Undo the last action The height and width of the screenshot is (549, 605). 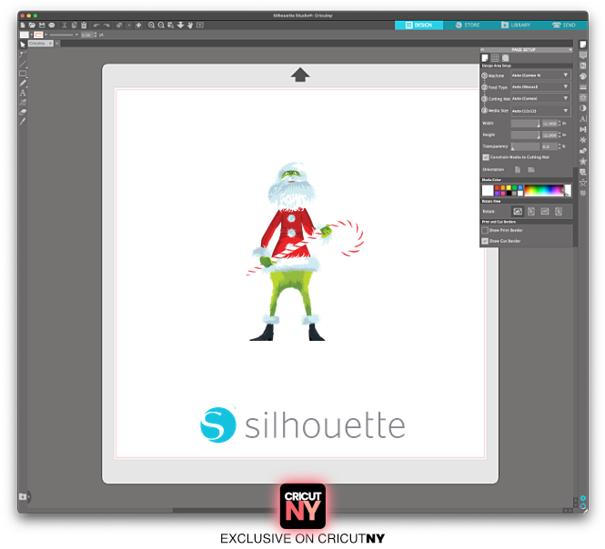(x=96, y=25)
